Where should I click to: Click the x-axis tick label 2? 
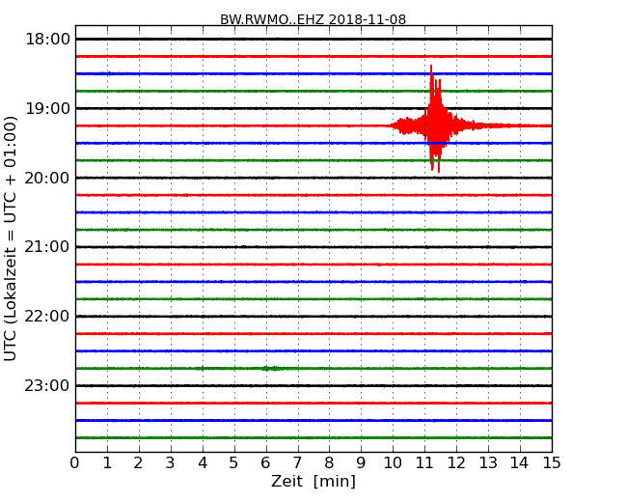[x=138, y=462]
